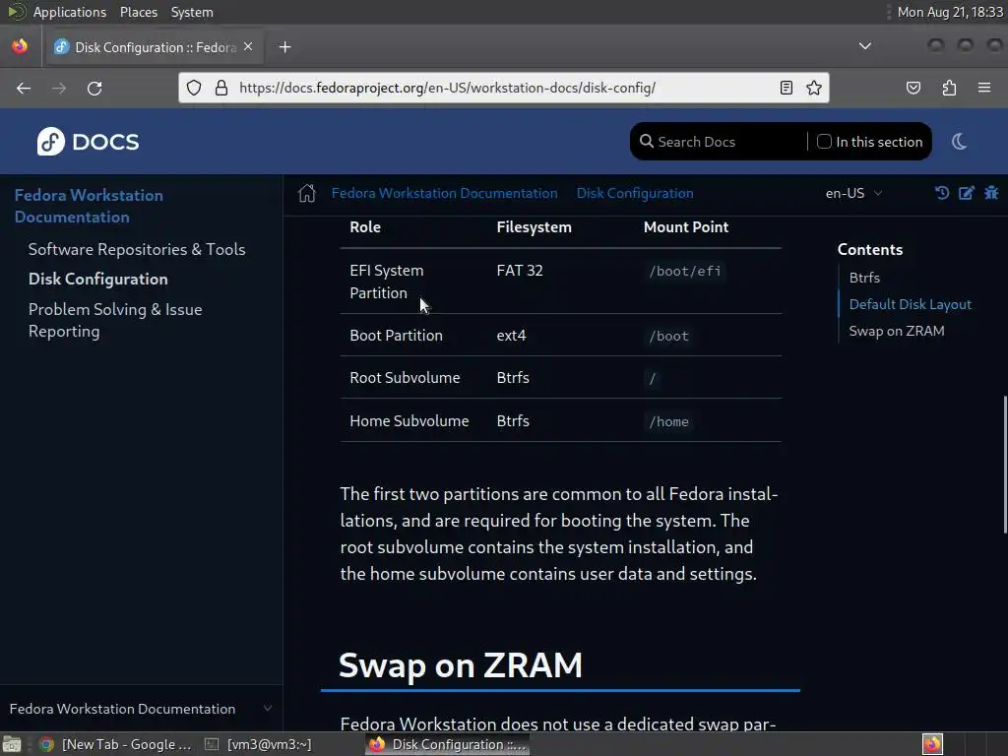The height and width of the screenshot is (756, 1008).
Task: Select Disk Configuration in sidebar
Action: pos(98,279)
